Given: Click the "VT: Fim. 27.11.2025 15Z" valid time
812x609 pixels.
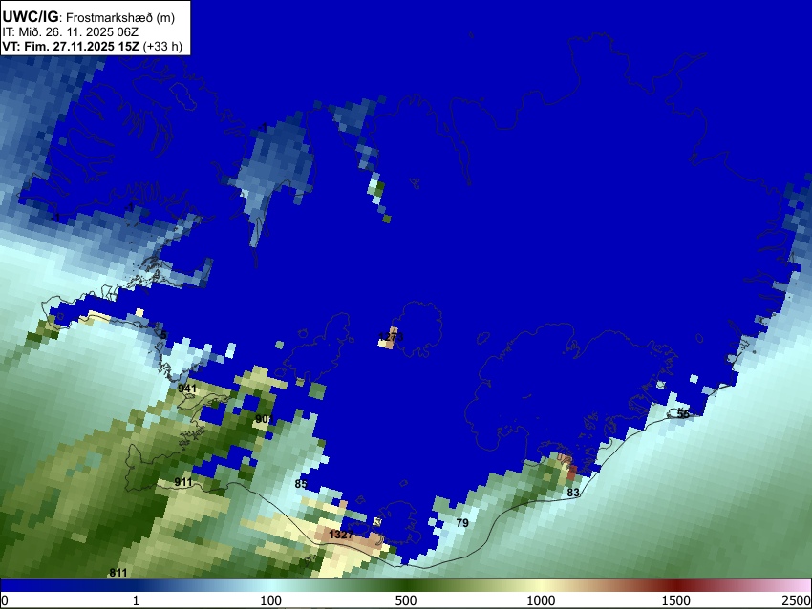Looking at the screenshot, I should click(71, 46).
